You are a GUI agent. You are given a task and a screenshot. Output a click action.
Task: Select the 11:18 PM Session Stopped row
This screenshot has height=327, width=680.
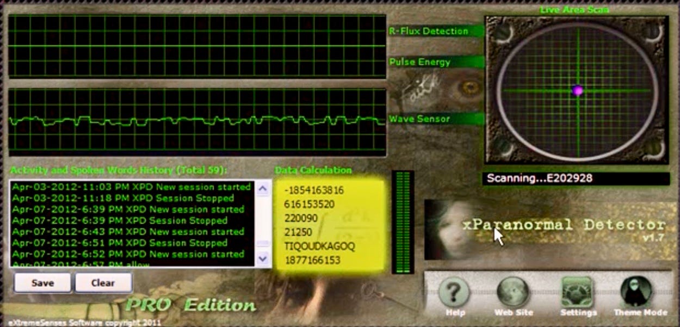tap(132, 198)
